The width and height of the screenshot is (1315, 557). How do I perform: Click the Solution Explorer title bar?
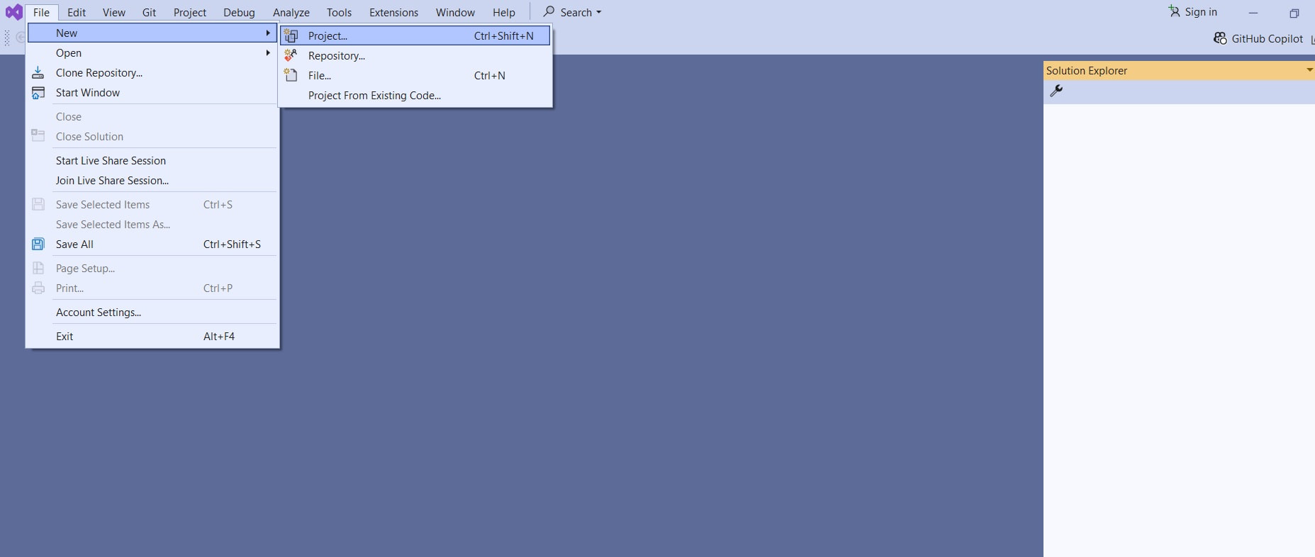click(x=1179, y=70)
